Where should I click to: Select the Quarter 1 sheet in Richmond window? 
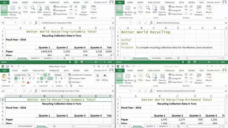(150, 126)
